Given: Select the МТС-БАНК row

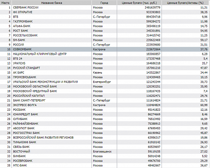Looking at the screenshot, I should click(104, 165).
